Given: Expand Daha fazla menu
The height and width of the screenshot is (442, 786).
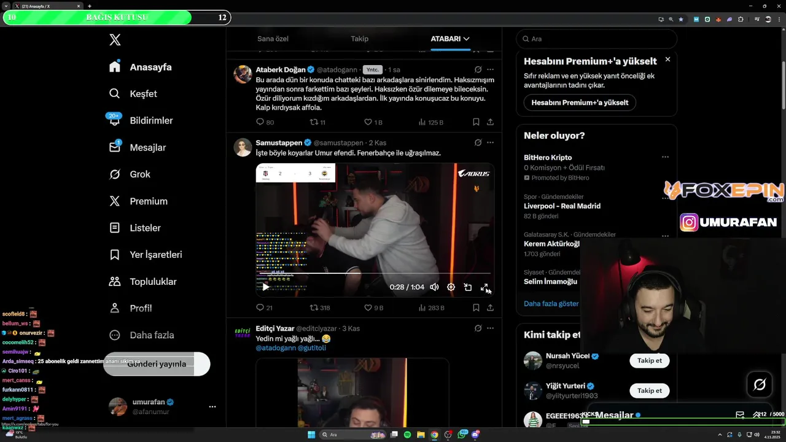Looking at the screenshot, I should (141, 335).
